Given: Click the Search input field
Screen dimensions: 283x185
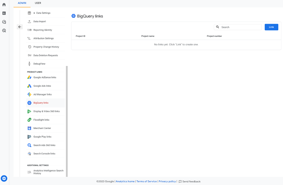Looking at the screenshot, I should [x=240, y=27].
